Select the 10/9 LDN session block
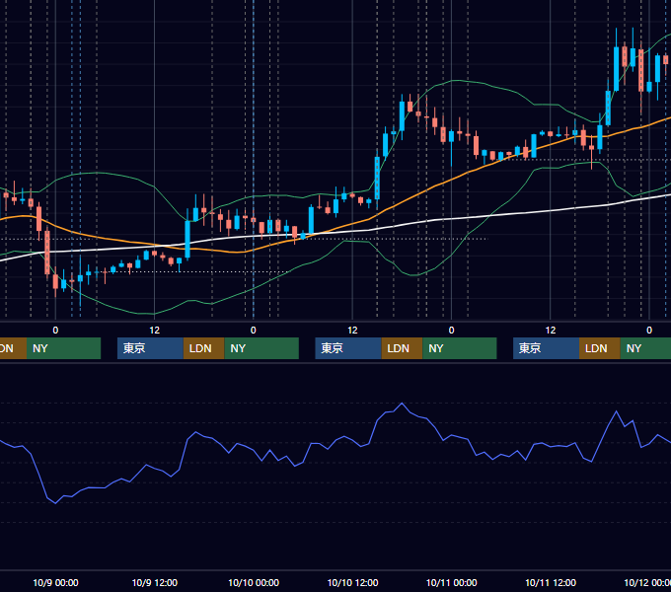The width and height of the screenshot is (671, 592). pyautogui.click(x=203, y=348)
